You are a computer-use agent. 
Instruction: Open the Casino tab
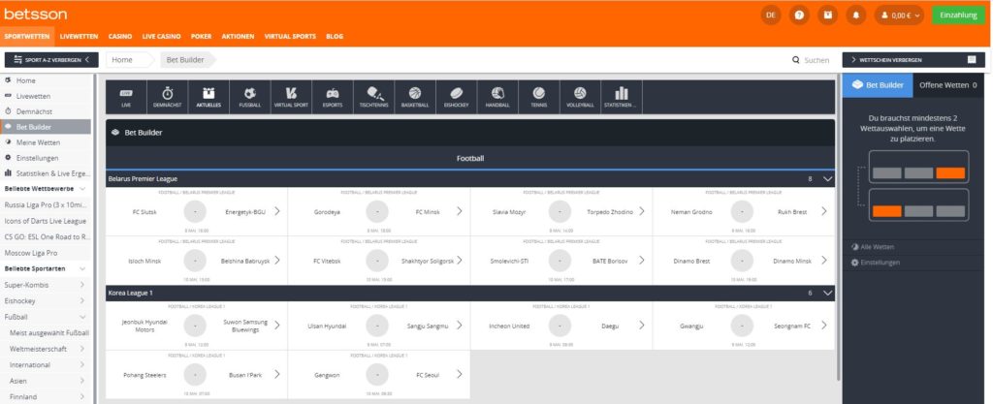coord(119,36)
